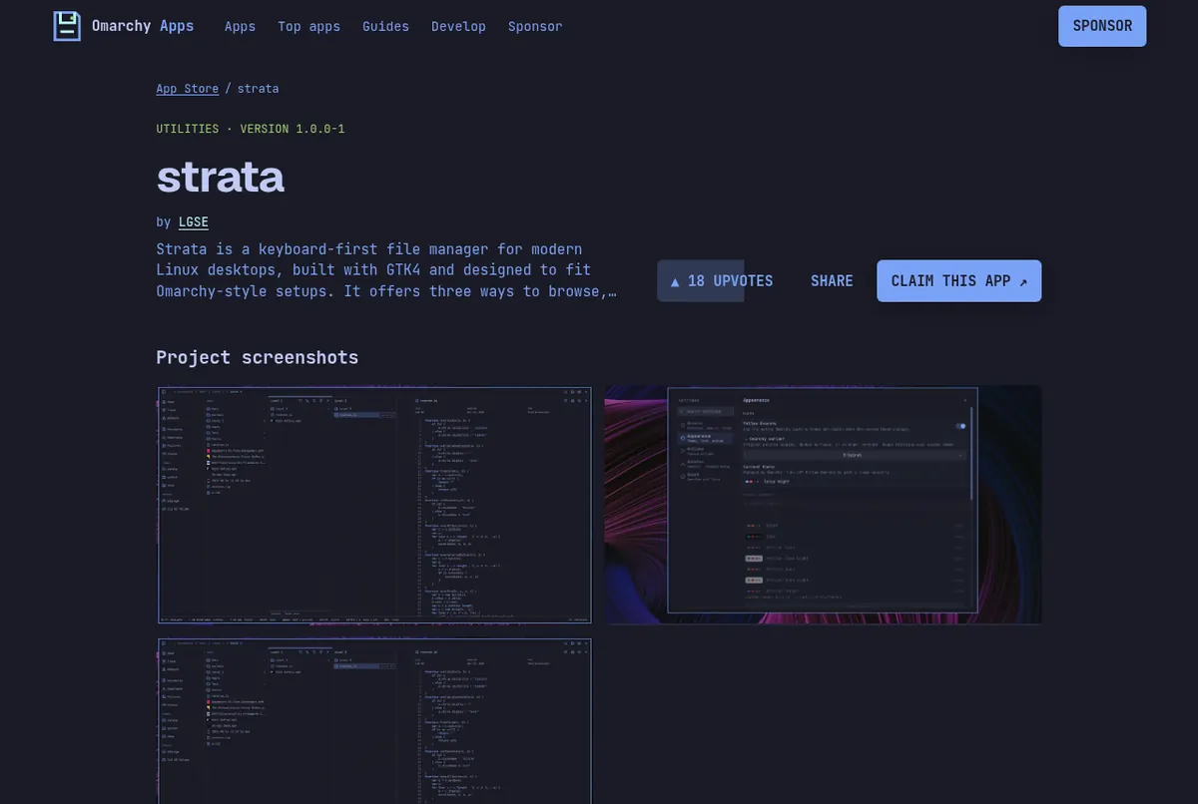The width and height of the screenshot is (1198, 804).
Task: Click the truncated strata description text
Action: click(387, 270)
